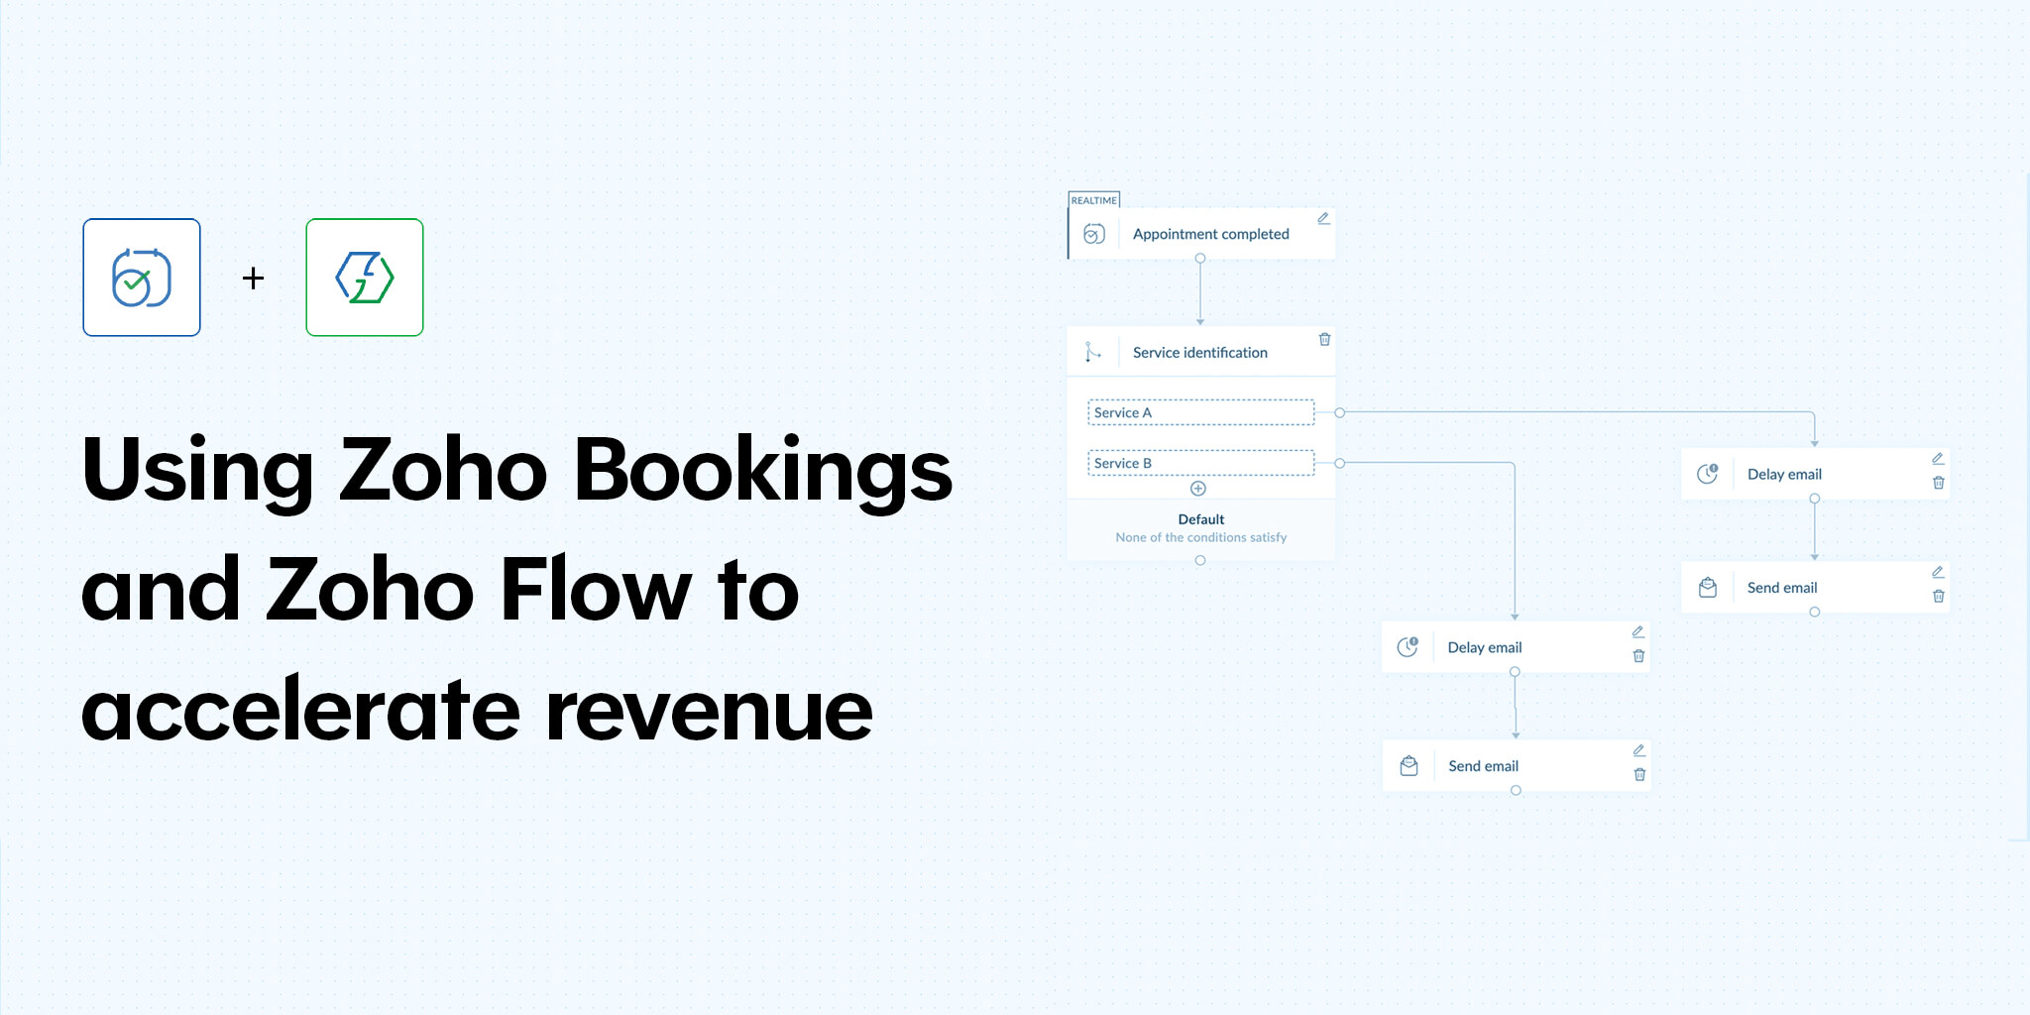Delete the Service identification step via trash icon

1325,339
